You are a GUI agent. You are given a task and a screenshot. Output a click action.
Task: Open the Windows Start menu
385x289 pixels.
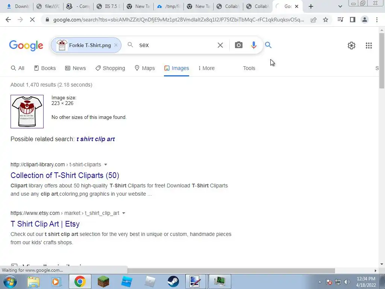tap(10, 281)
